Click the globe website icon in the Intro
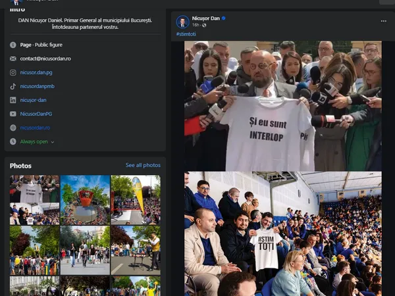Viewport: 395px width, 296px height. point(13,128)
